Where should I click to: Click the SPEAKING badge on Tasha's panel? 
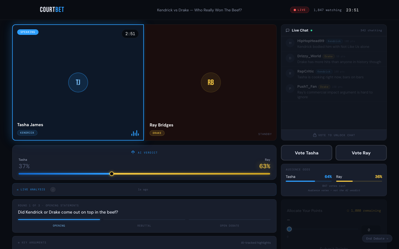pyautogui.click(x=28, y=32)
